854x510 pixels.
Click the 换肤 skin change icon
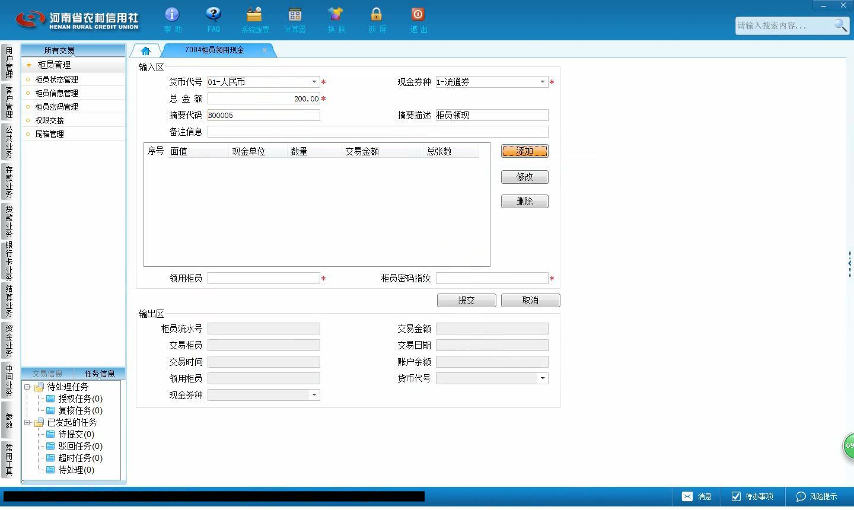click(336, 20)
